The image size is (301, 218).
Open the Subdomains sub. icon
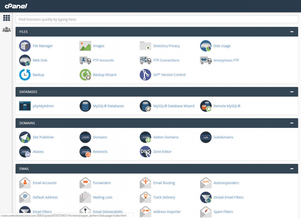[x=206, y=137]
